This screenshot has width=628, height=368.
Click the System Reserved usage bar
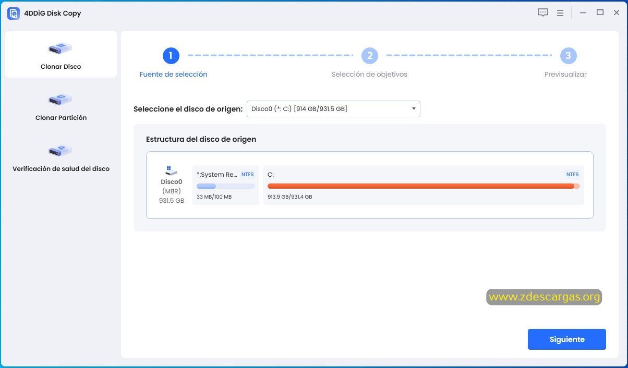[226, 186]
